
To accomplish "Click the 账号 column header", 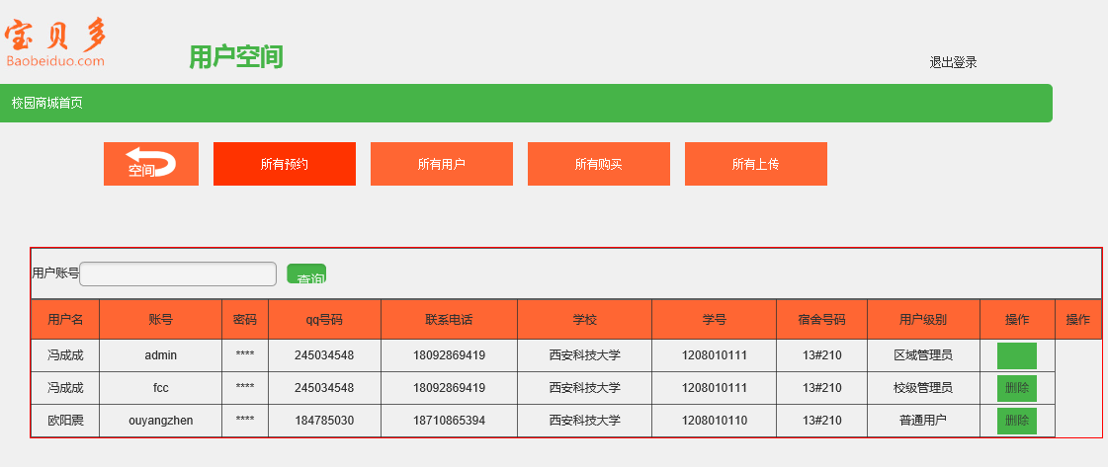I will click(160, 320).
